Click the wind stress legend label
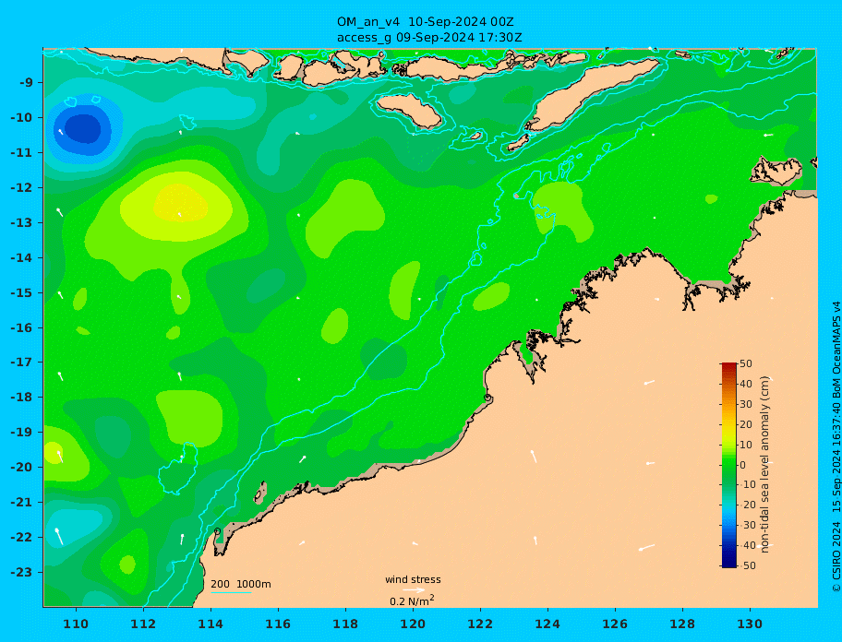This screenshot has width=842, height=642. click(413, 579)
